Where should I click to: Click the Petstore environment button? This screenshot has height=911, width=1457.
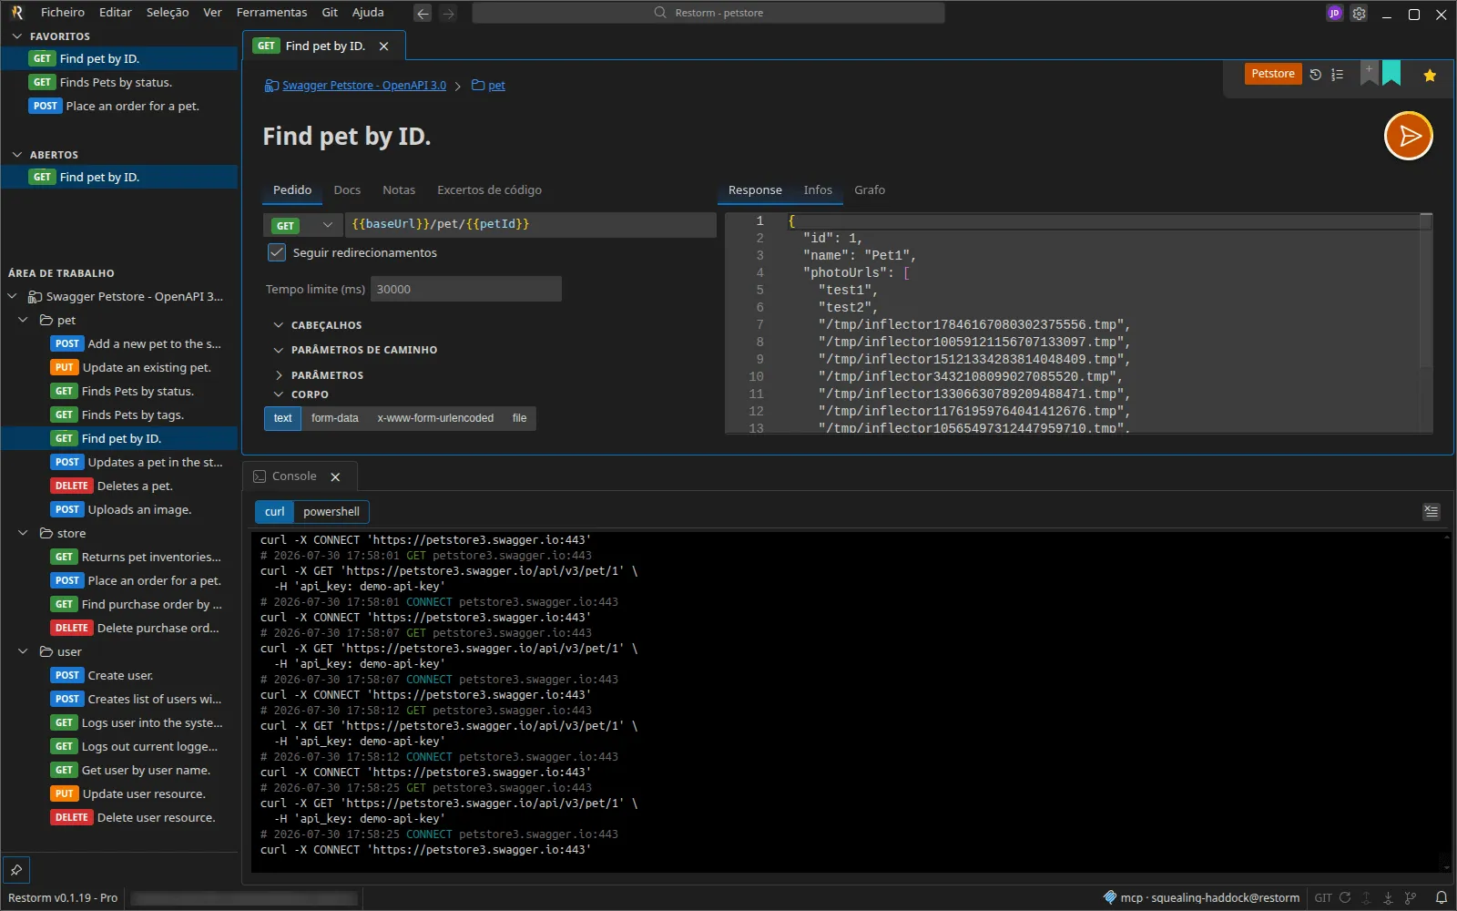click(1272, 74)
